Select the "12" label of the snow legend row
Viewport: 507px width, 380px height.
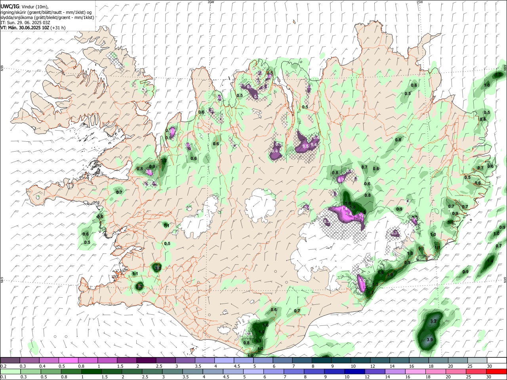(372, 366)
